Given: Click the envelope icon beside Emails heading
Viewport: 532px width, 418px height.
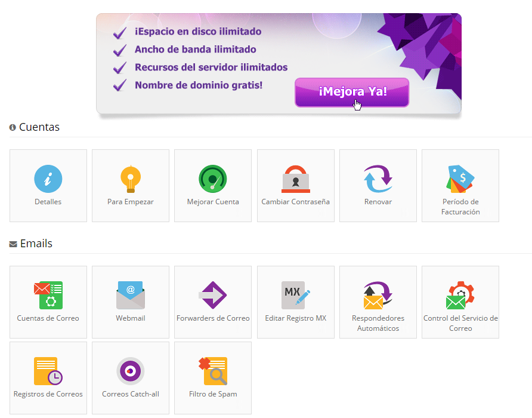Looking at the screenshot, I should (11, 243).
